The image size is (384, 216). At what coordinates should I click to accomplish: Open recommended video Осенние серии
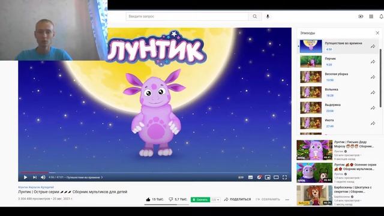(314, 173)
